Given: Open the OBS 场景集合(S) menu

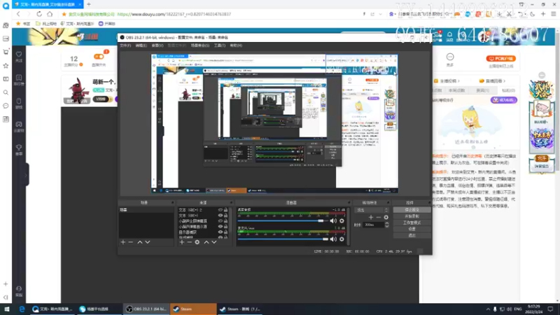Looking at the screenshot, I should (x=200, y=45).
